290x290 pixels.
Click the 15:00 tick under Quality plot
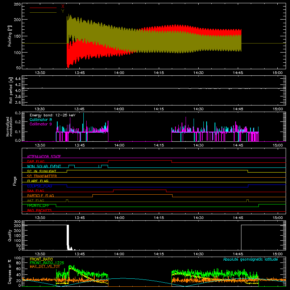pyautogui.click(x=277, y=254)
